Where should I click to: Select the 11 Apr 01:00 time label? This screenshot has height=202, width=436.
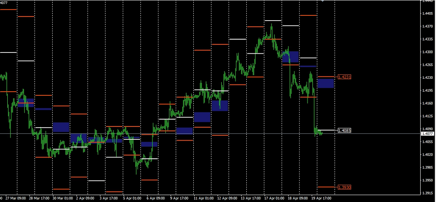point(203,198)
